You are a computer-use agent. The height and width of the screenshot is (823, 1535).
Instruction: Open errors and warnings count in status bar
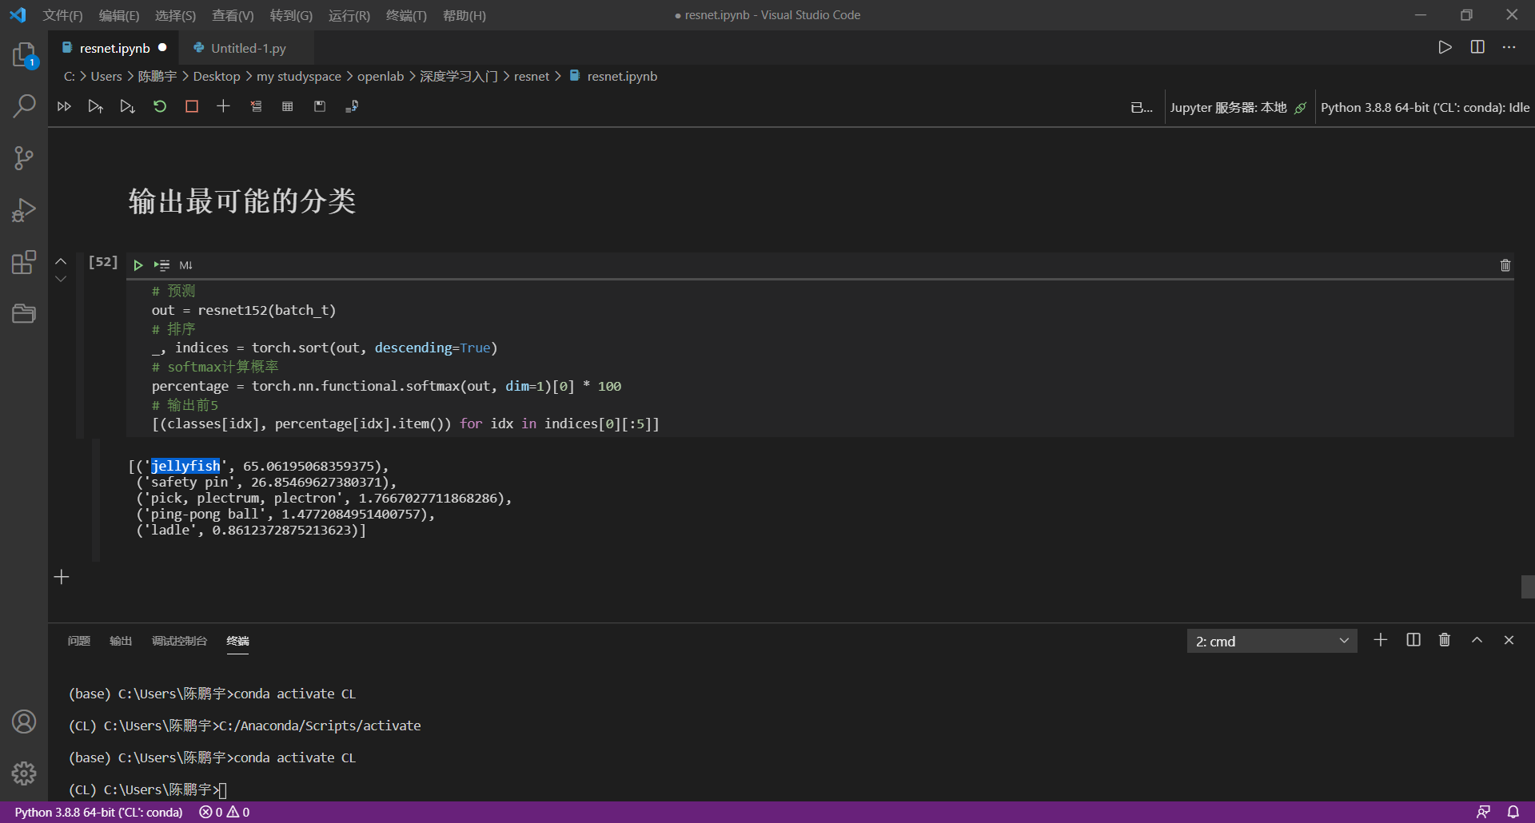click(x=225, y=812)
